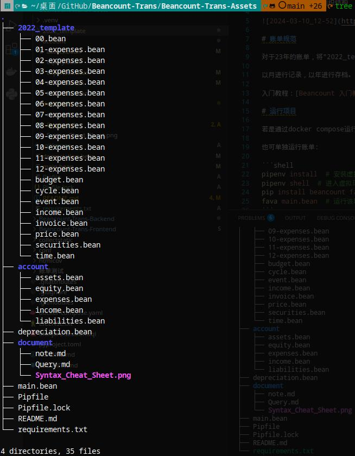Click bright 11-expenses.bean in front terminal

pyautogui.click(x=70, y=158)
